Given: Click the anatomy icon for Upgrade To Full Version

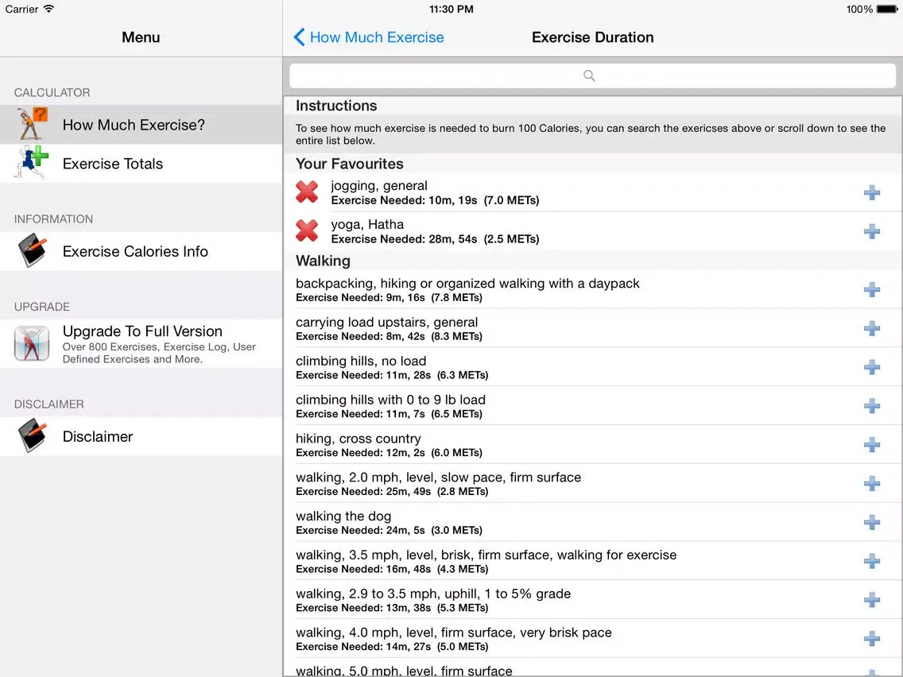Looking at the screenshot, I should (32, 343).
